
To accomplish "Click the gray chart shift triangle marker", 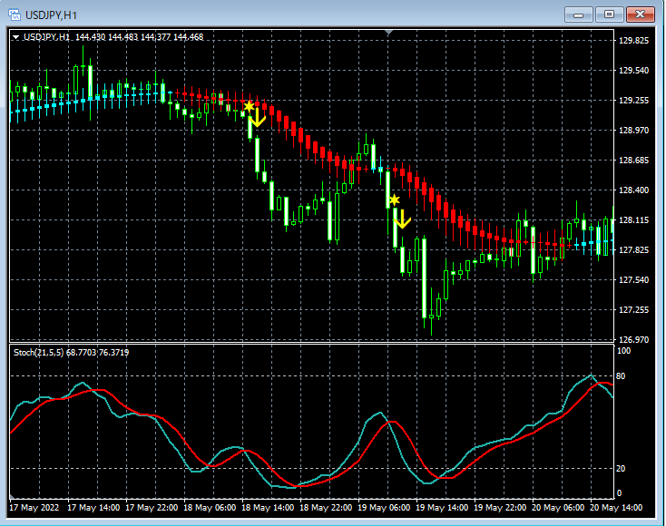I will [x=388, y=33].
